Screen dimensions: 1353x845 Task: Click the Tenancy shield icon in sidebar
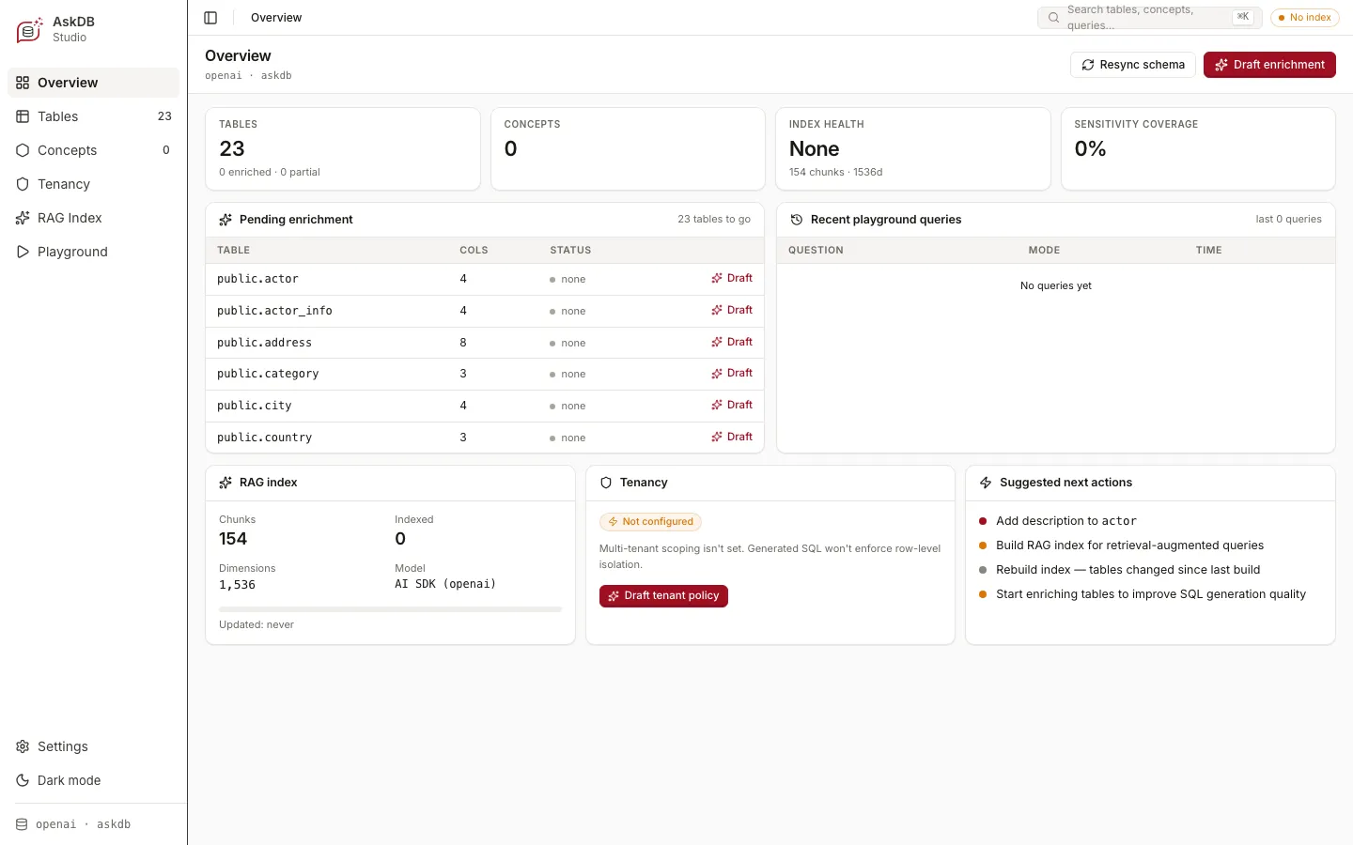pyautogui.click(x=23, y=184)
